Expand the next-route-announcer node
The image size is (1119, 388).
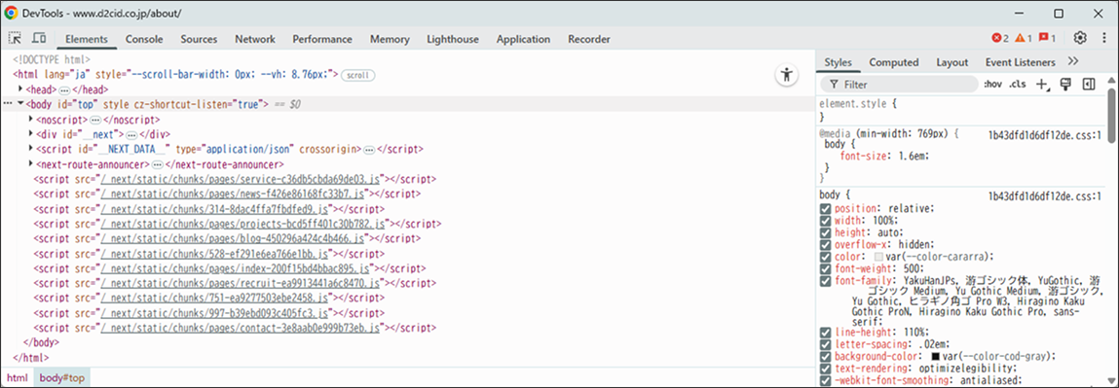point(31,164)
